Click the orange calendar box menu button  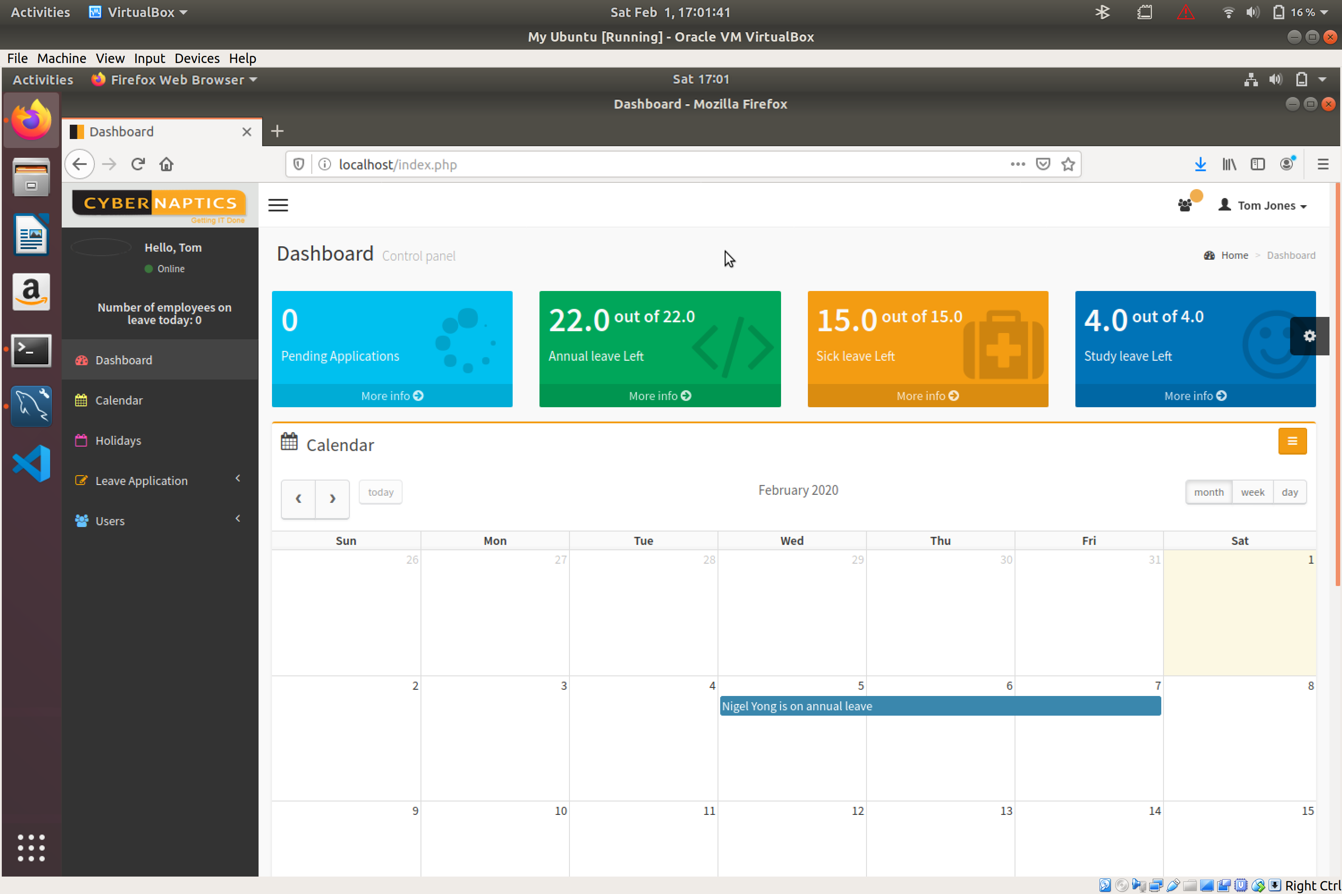tap(1292, 441)
